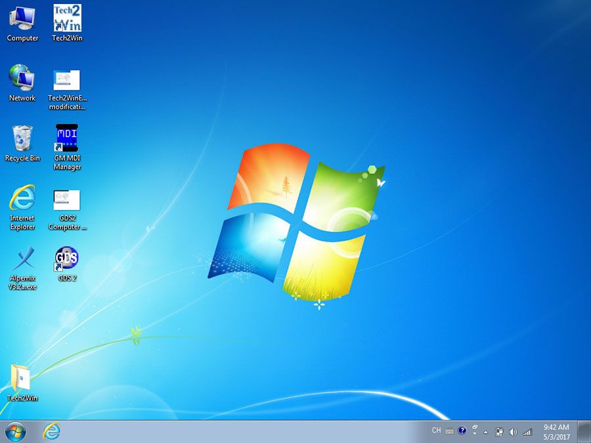Open the volume slider from the tray
Viewport: 591px width, 443px height.
[512, 432]
